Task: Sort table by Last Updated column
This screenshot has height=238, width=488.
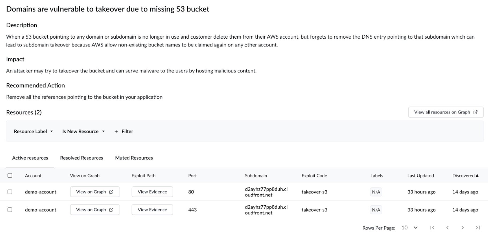Action: (x=421, y=176)
